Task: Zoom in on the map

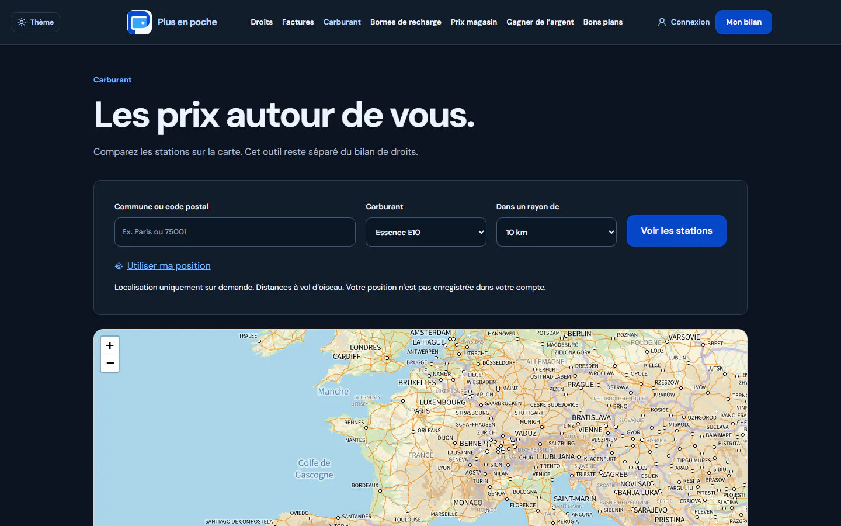Action: (x=110, y=345)
